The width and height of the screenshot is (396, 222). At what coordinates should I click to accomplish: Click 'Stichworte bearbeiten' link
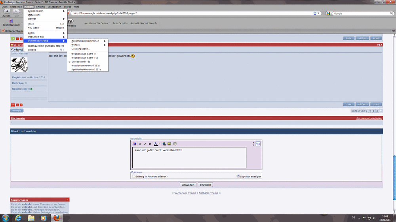click(x=369, y=119)
